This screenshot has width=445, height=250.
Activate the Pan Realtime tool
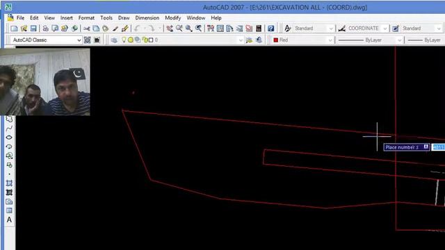pyautogui.click(x=170, y=28)
